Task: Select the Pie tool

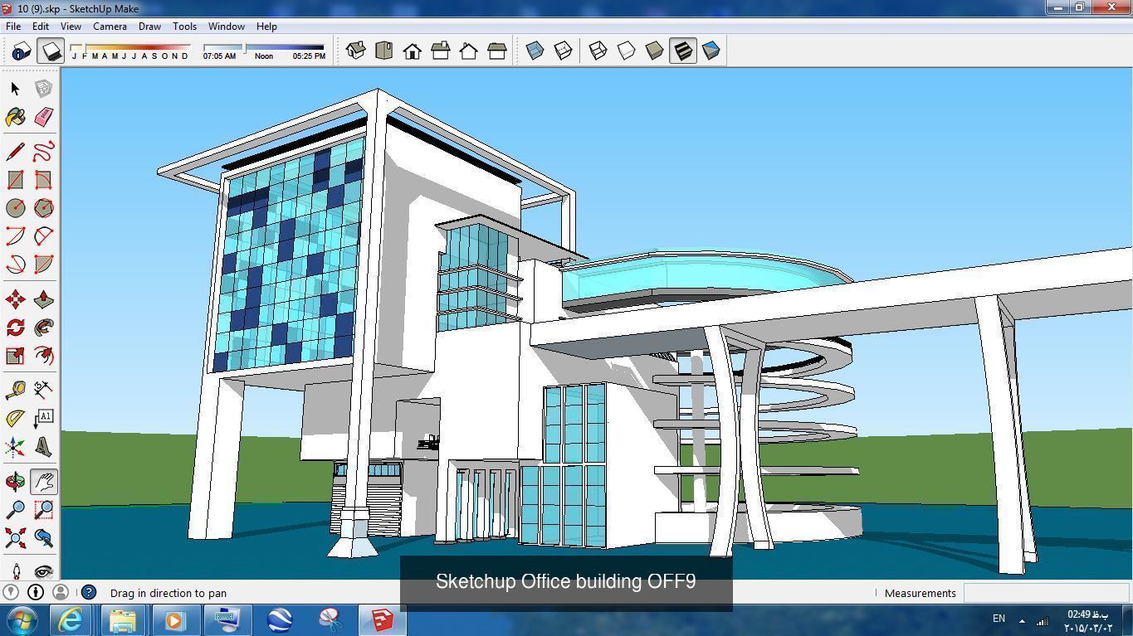Action: coord(43,265)
